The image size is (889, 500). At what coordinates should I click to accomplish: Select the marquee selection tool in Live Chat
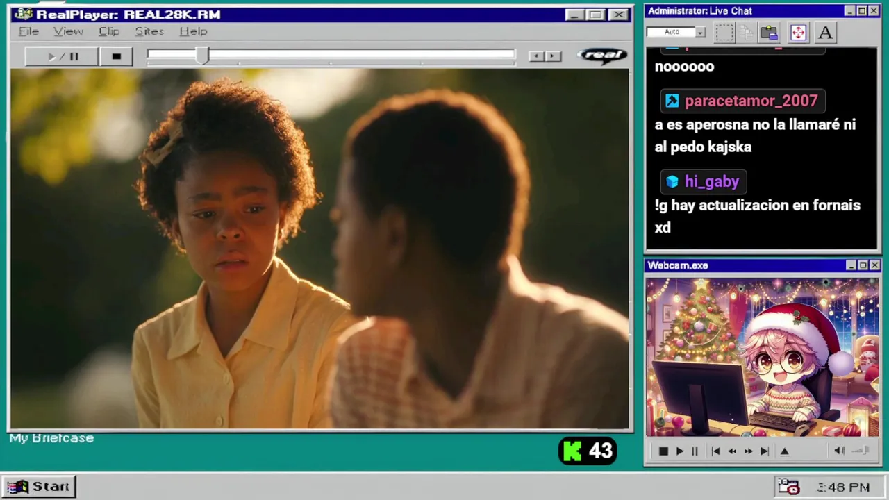(724, 32)
